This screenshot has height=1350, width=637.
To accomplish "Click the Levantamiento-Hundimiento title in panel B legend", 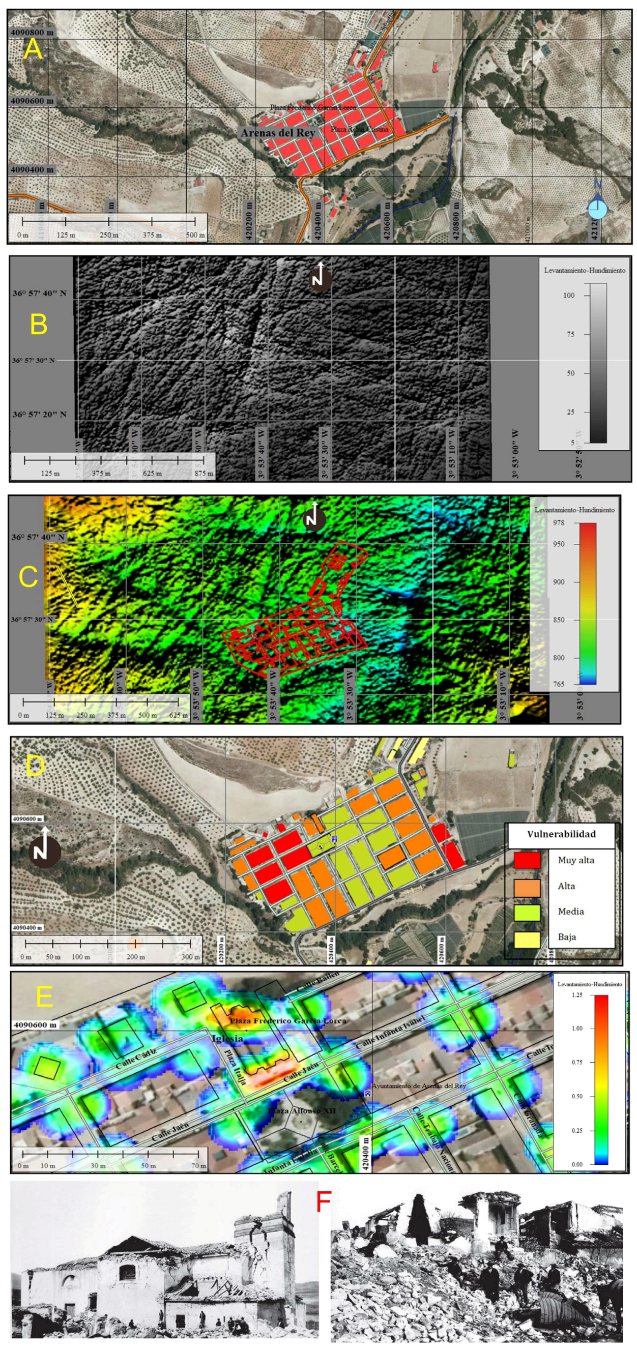I will [584, 271].
